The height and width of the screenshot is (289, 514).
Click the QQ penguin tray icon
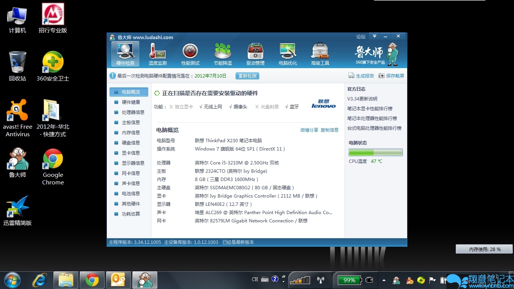pos(410,280)
